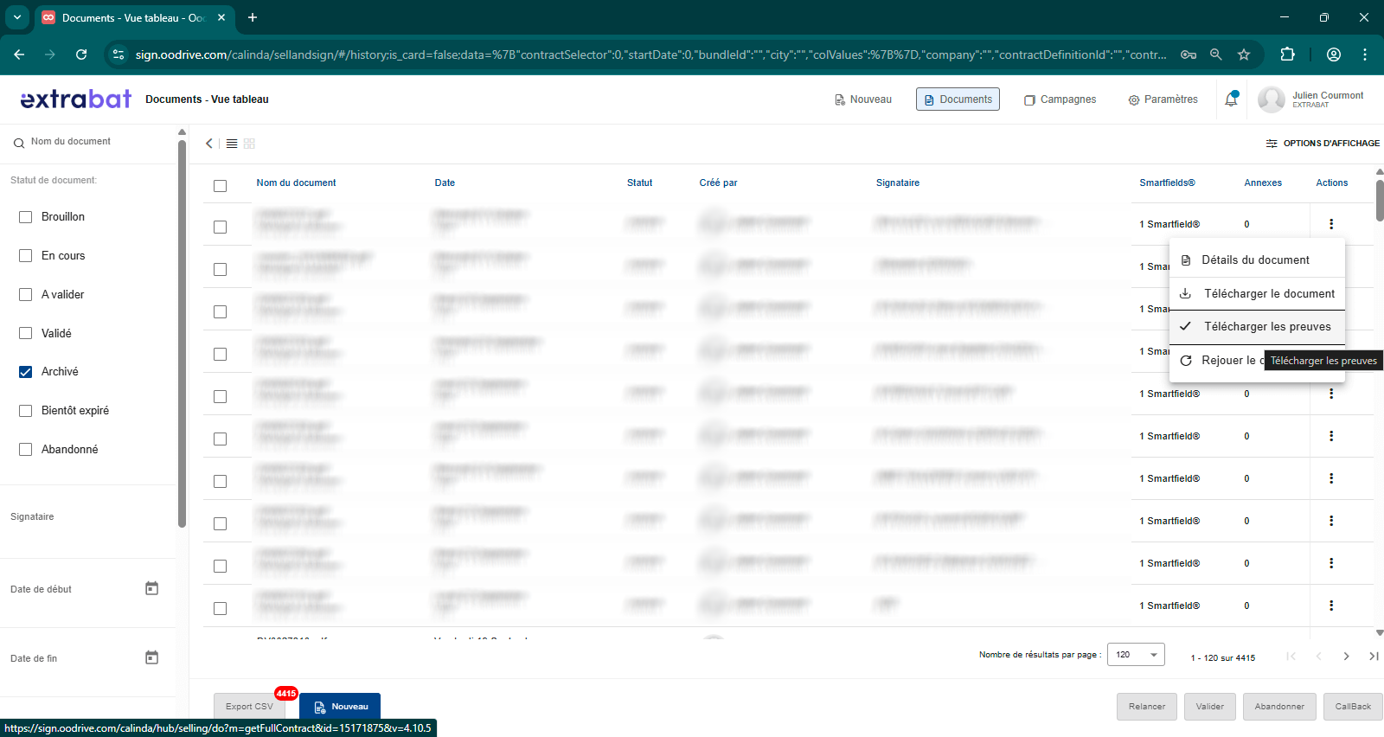
Task: Tick the select-all checkbox in table header
Action: coord(221,186)
